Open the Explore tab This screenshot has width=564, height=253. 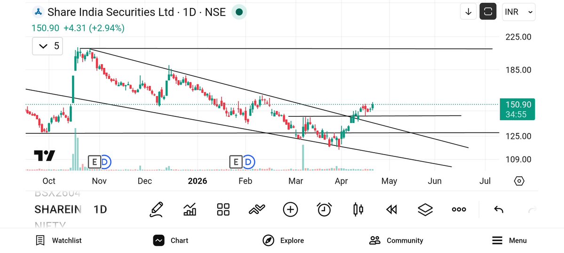(x=283, y=240)
